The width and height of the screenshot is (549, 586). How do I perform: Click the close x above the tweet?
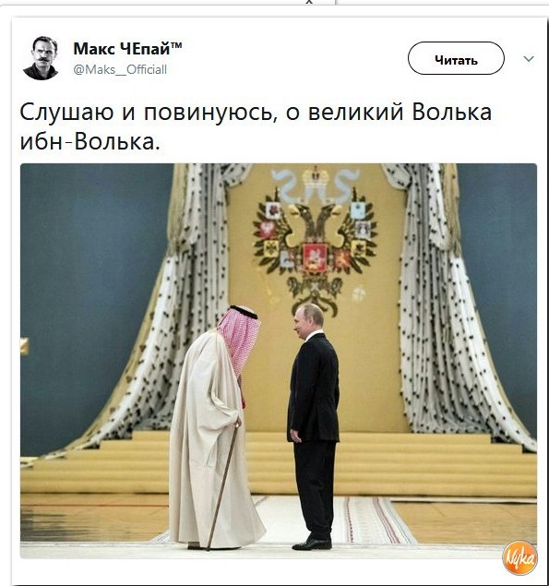[x=309, y=2]
